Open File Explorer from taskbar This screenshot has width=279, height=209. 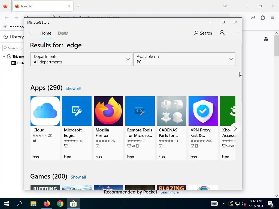pos(33,204)
